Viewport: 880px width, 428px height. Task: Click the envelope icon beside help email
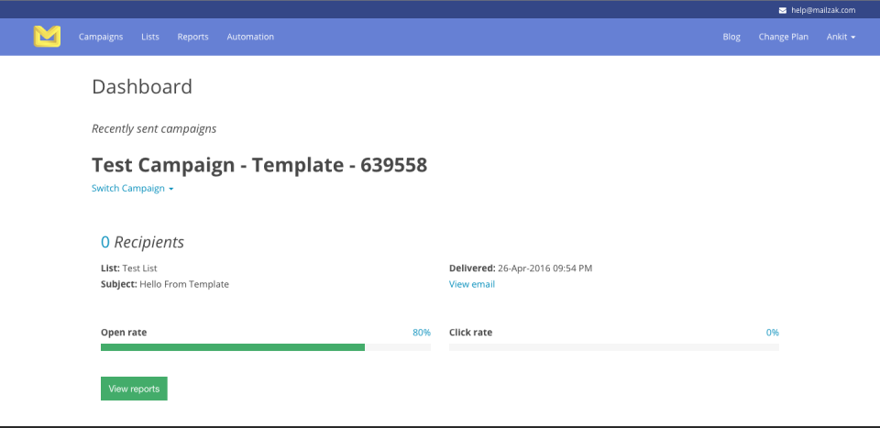click(x=782, y=10)
